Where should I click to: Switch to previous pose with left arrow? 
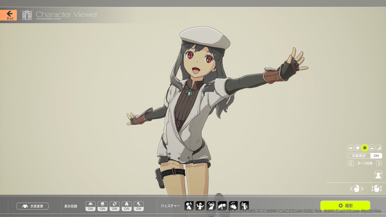pyautogui.click(x=351, y=163)
